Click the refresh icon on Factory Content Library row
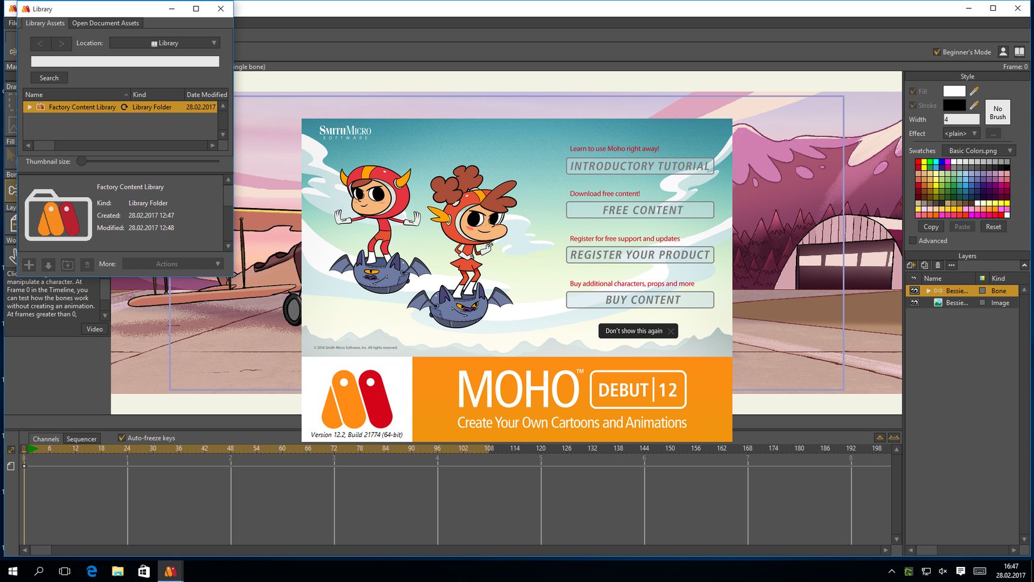The height and width of the screenshot is (582, 1034). (124, 107)
